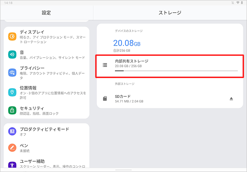Tap the 設定 header title
Image resolution: width=247 pixels, height=172 pixels.
click(46, 13)
